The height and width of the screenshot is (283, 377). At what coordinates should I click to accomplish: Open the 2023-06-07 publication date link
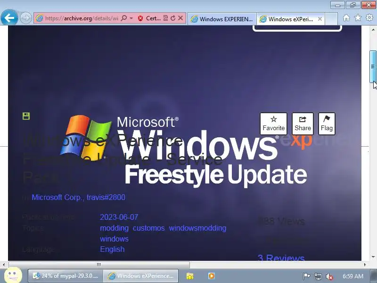coord(119,217)
